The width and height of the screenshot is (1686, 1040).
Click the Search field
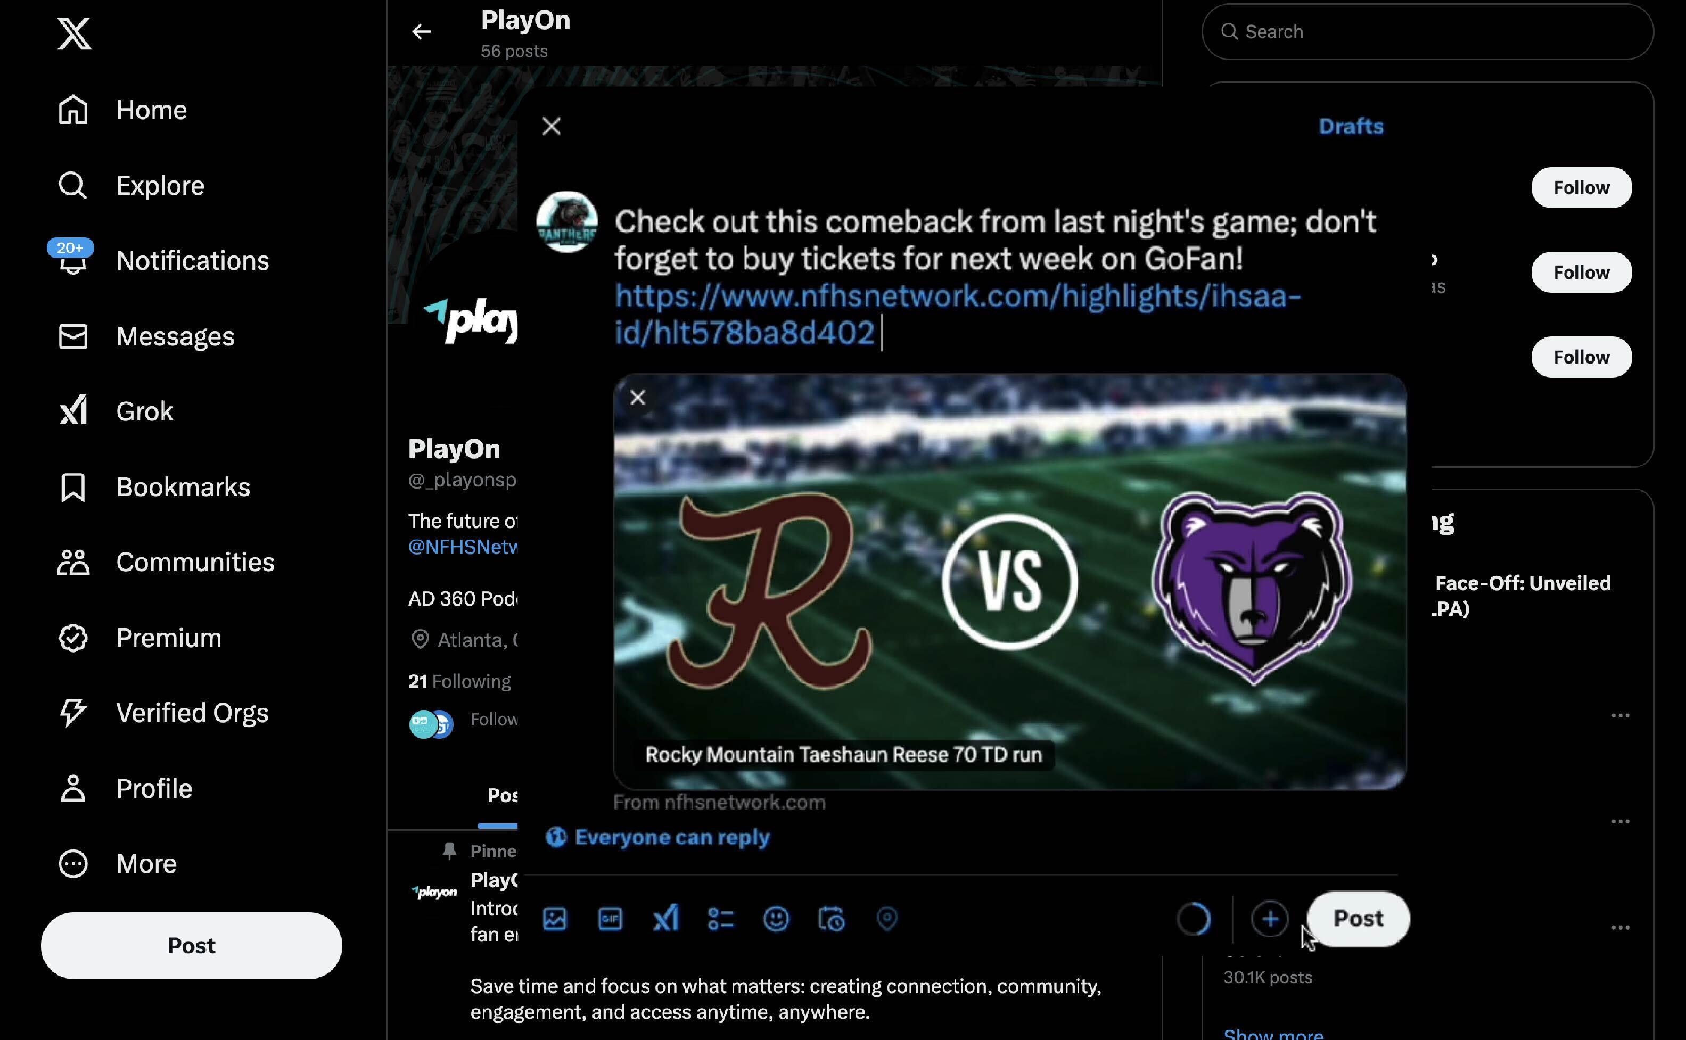click(1427, 31)
